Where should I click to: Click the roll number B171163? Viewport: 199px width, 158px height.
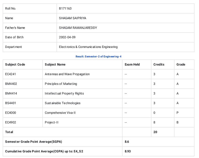[x=65, y=9]
